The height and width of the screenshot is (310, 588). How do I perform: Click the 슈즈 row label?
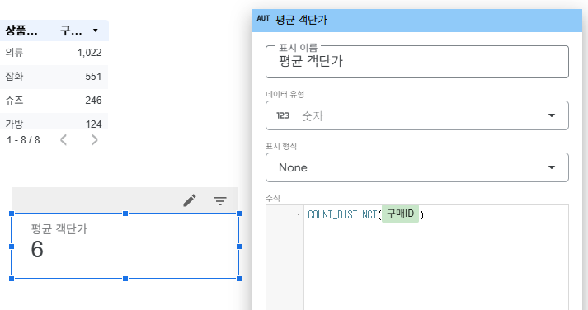point(14,101)
